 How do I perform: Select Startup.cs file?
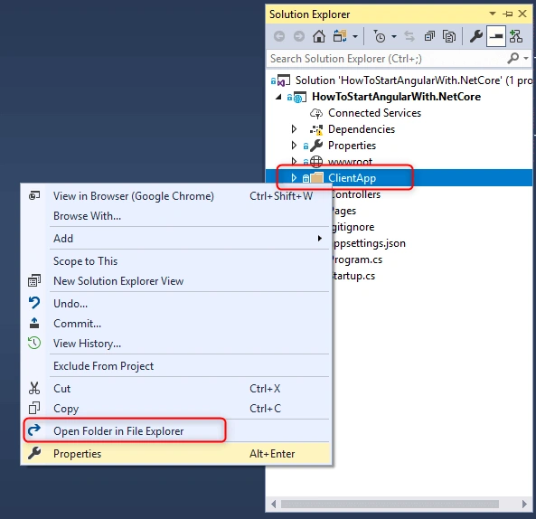(x=353, y=276)
